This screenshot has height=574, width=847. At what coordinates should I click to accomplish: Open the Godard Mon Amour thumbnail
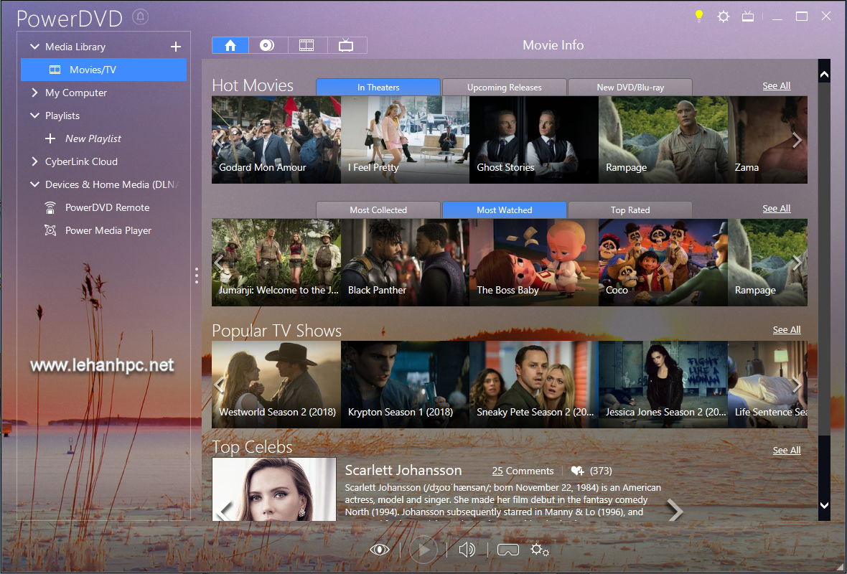pyautogui.click(x=276, y=140)
